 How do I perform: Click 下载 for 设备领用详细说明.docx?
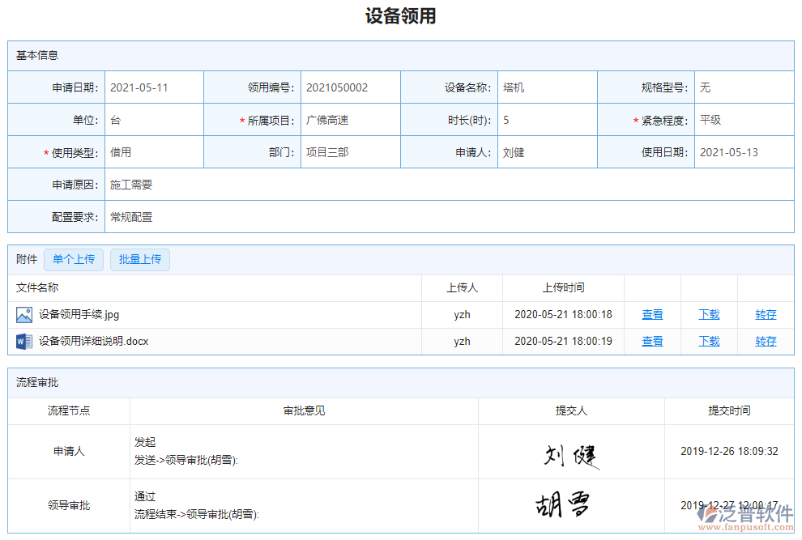point(708,341)
